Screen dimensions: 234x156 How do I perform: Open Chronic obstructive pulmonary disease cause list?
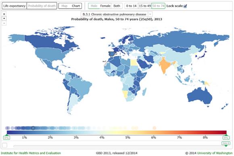(x=115, y=14)
